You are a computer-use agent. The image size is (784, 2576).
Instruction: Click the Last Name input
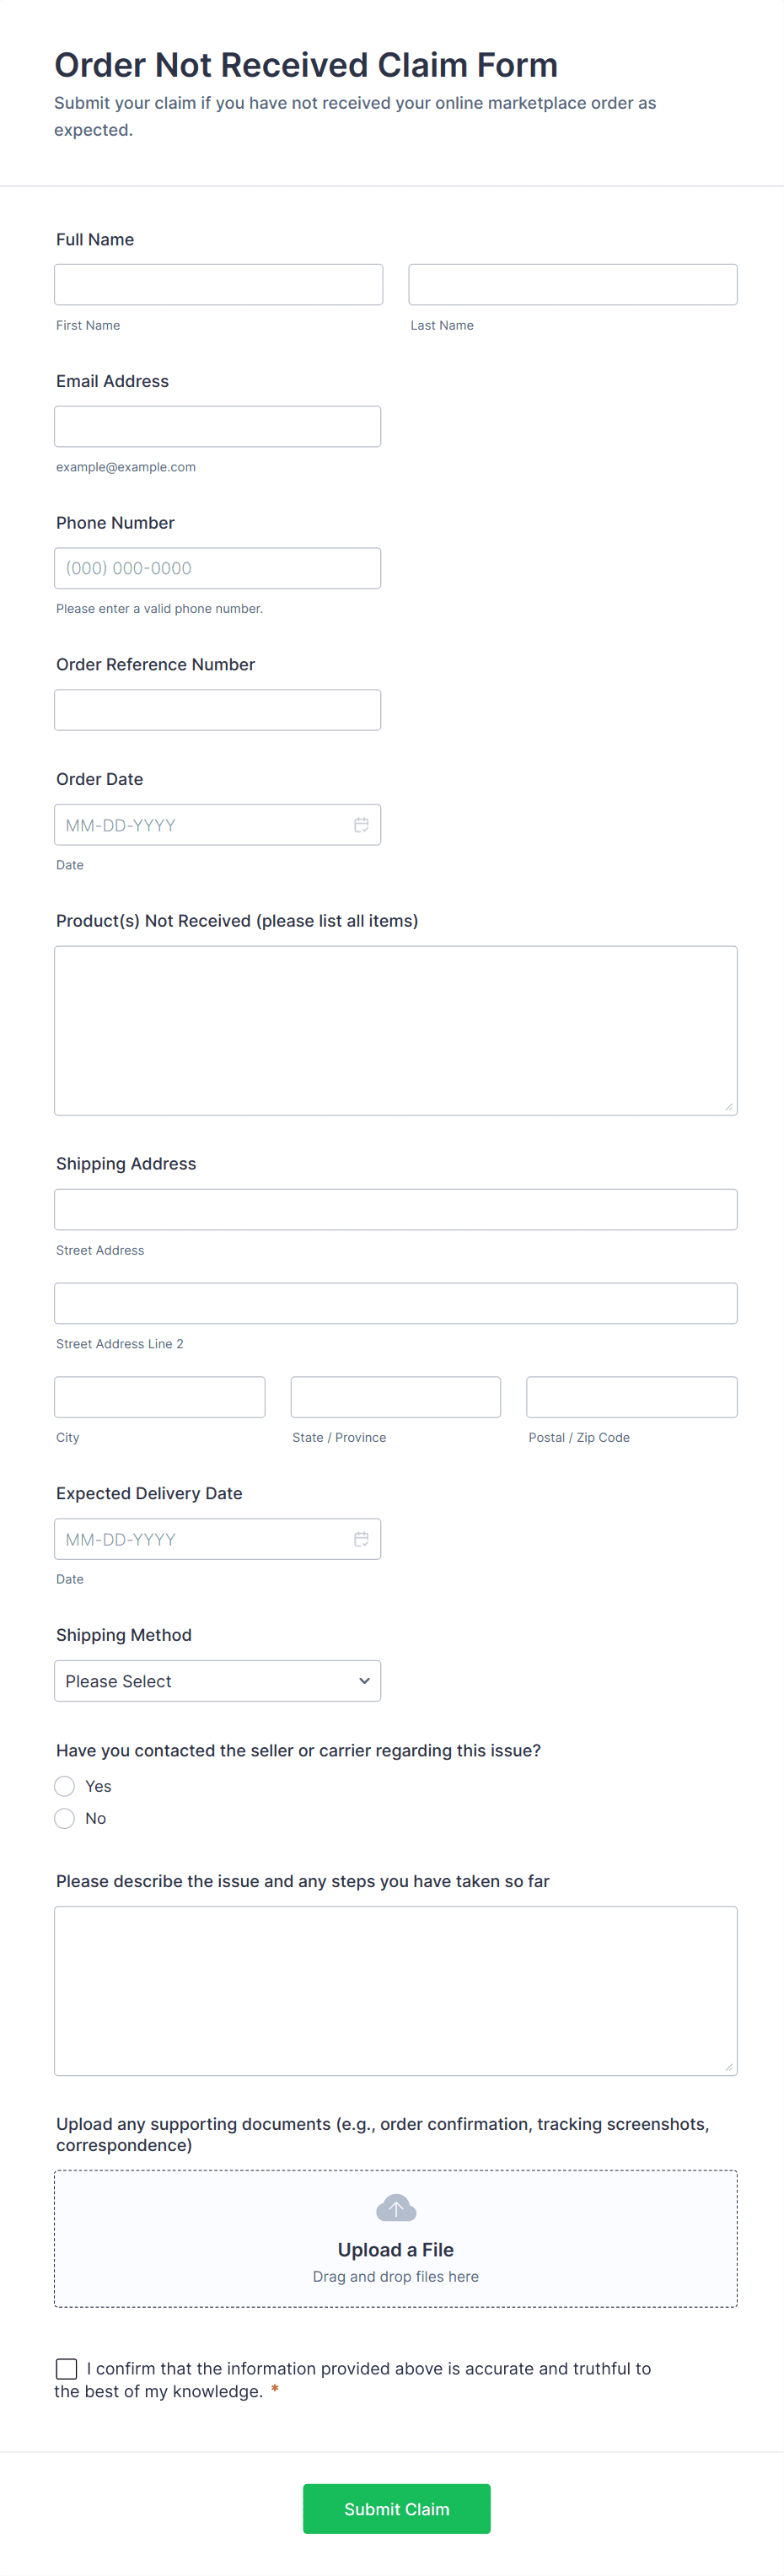[572, 285]
